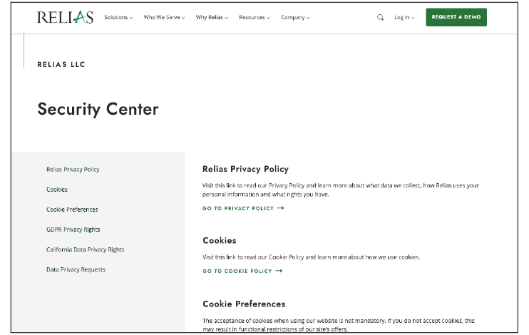This screenshot has height=335, width=529.
Task: Click the RELIAS LLC label
Action: coord(61,64)
